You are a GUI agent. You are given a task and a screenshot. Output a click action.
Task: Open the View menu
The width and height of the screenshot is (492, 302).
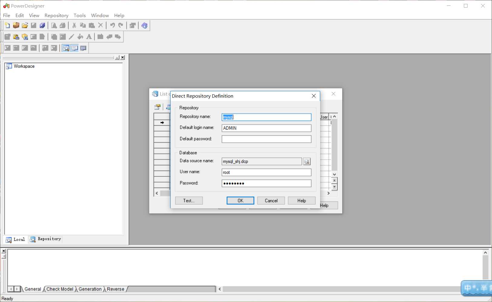coord(34,15)
